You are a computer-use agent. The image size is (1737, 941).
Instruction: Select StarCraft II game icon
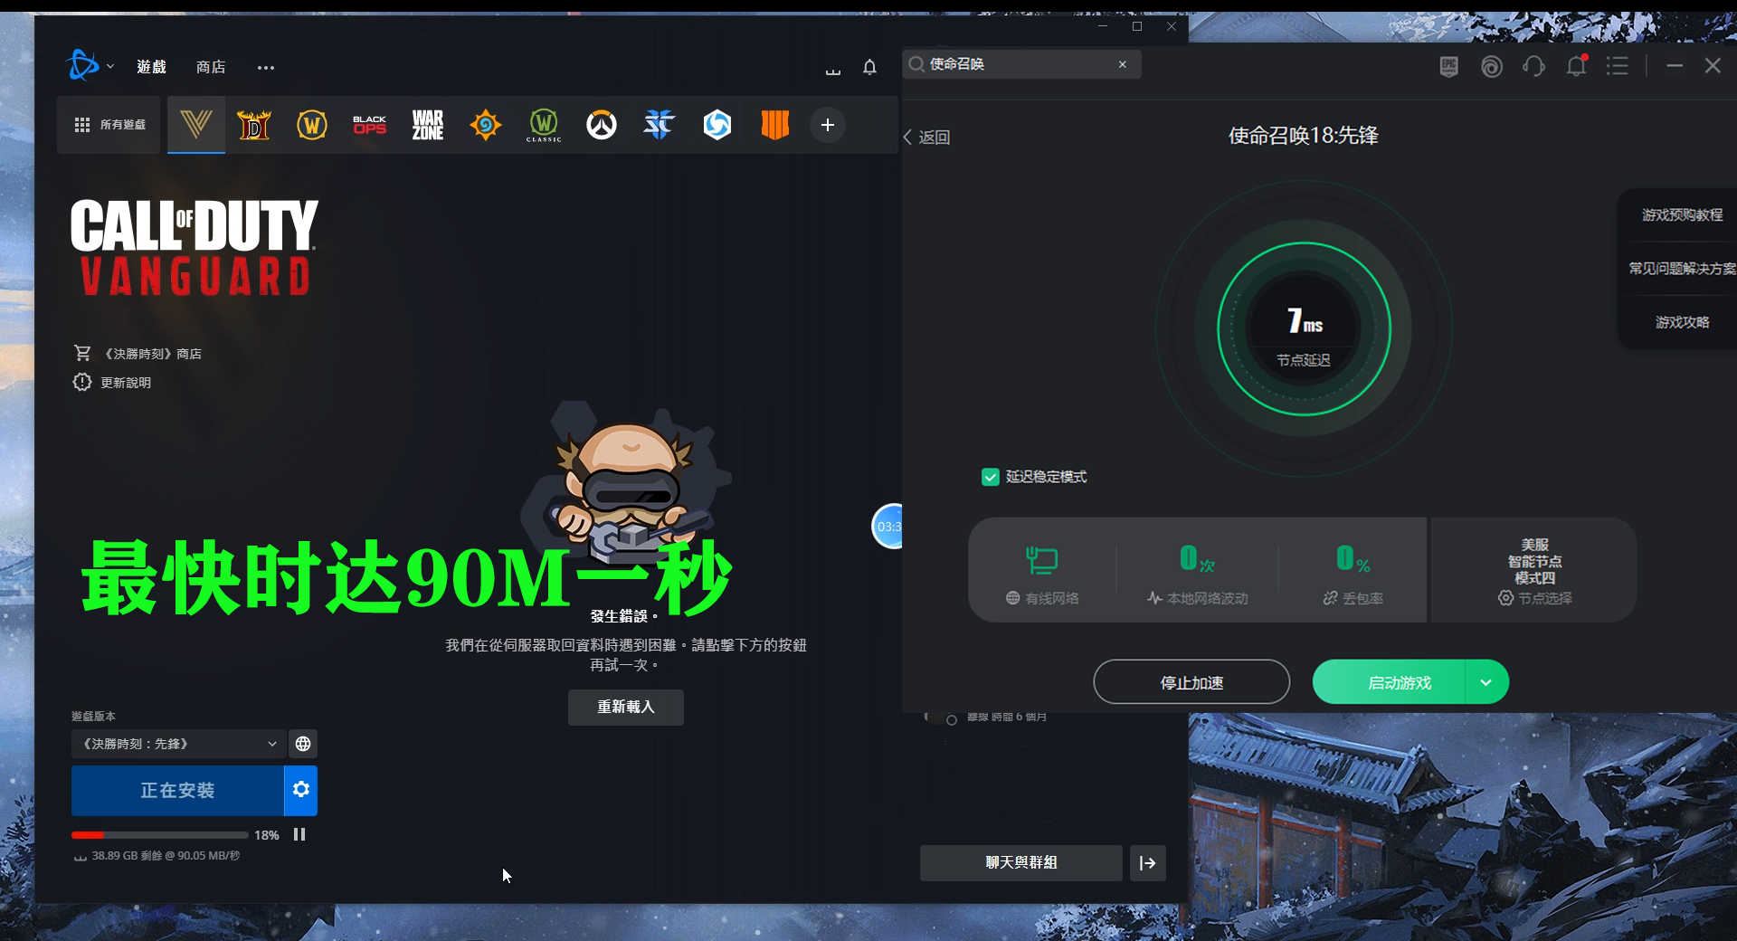660,125
